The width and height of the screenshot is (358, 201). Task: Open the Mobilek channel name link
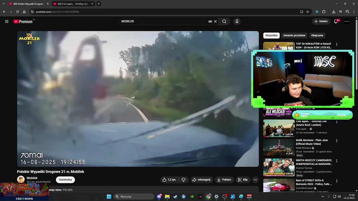coord(32,178)
